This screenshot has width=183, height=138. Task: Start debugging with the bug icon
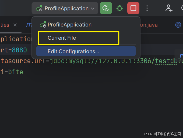click(119, 8)
